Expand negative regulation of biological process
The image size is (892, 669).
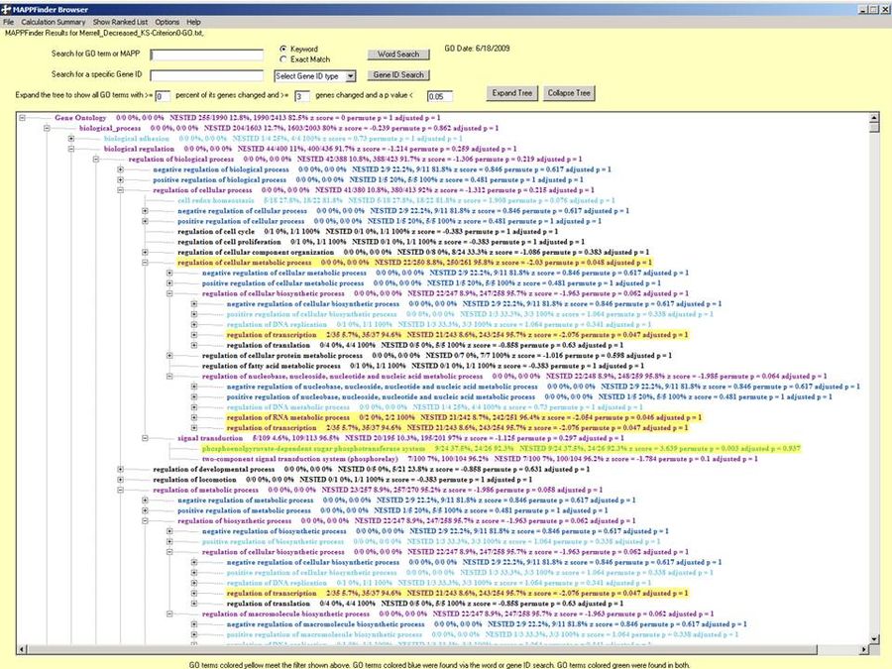click(x=120, y=169)
